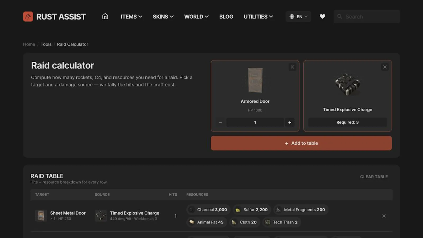Click the Required: 3 field
This screenshot has width=423, height=238.
coord(348,122)
